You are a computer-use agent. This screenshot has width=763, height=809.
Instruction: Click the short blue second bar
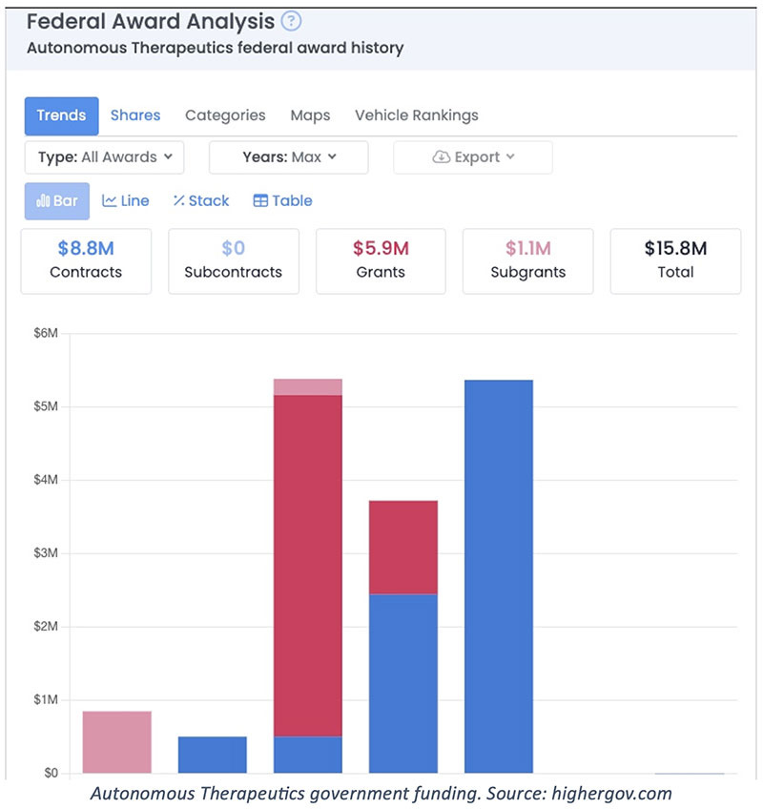point(212,755)
